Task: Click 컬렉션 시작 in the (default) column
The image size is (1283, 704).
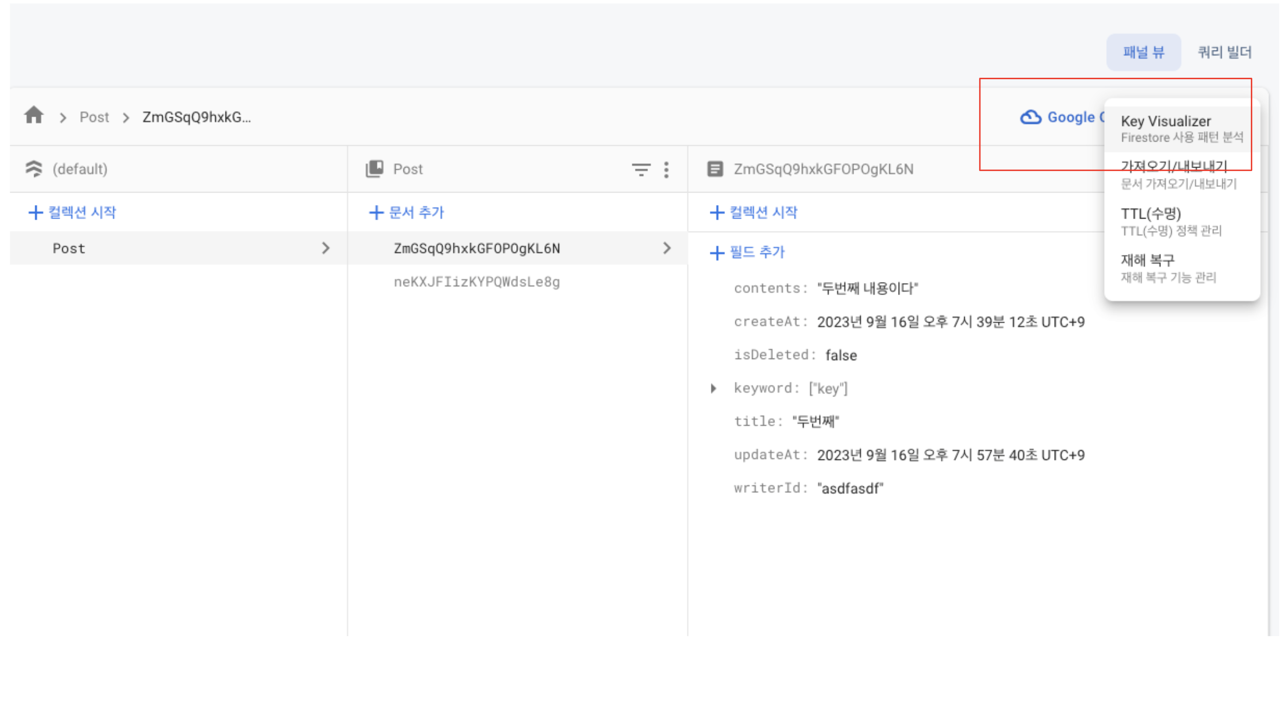Action: pyautogui.click(x=72, y=212)
